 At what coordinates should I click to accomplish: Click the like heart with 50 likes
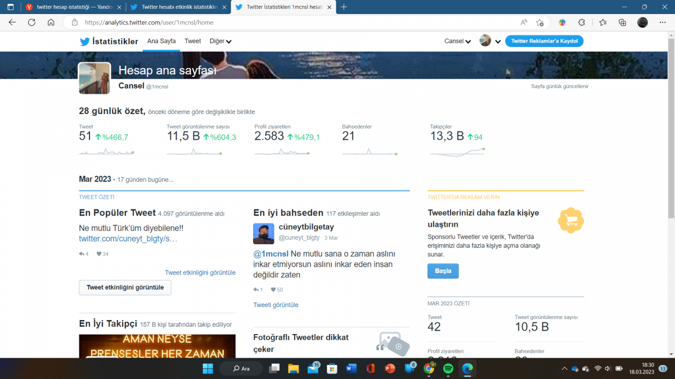pyautogui.click(x=273, y=290)
